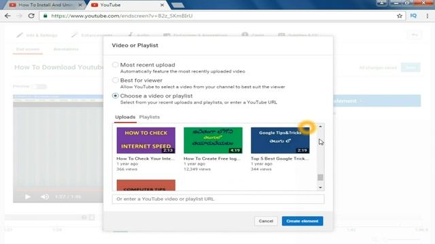This screenshot has width=435, height=244.
Task: Click scroll down arrow of uploads list
Action: 320,188
